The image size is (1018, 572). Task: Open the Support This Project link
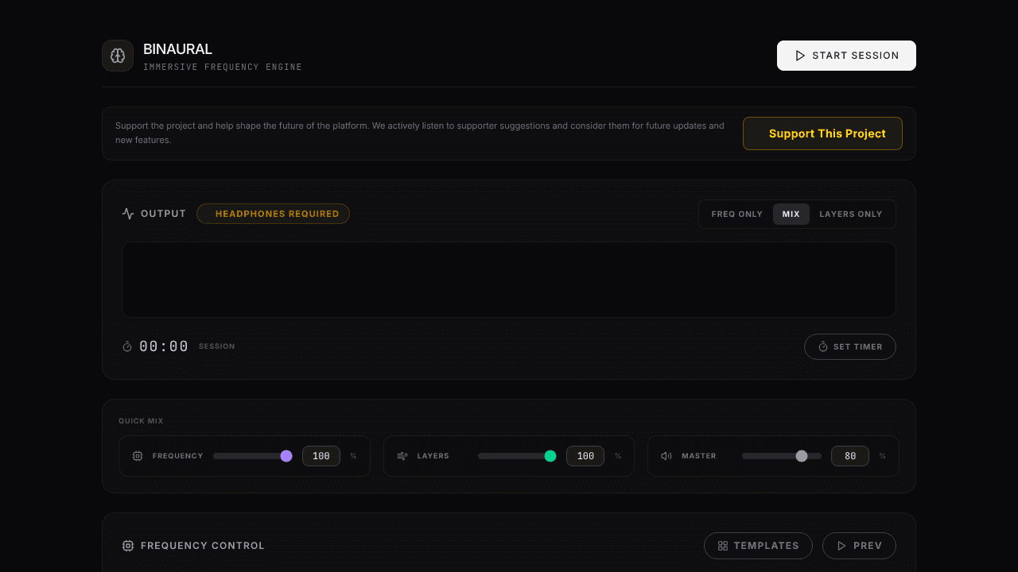(822, 133)
